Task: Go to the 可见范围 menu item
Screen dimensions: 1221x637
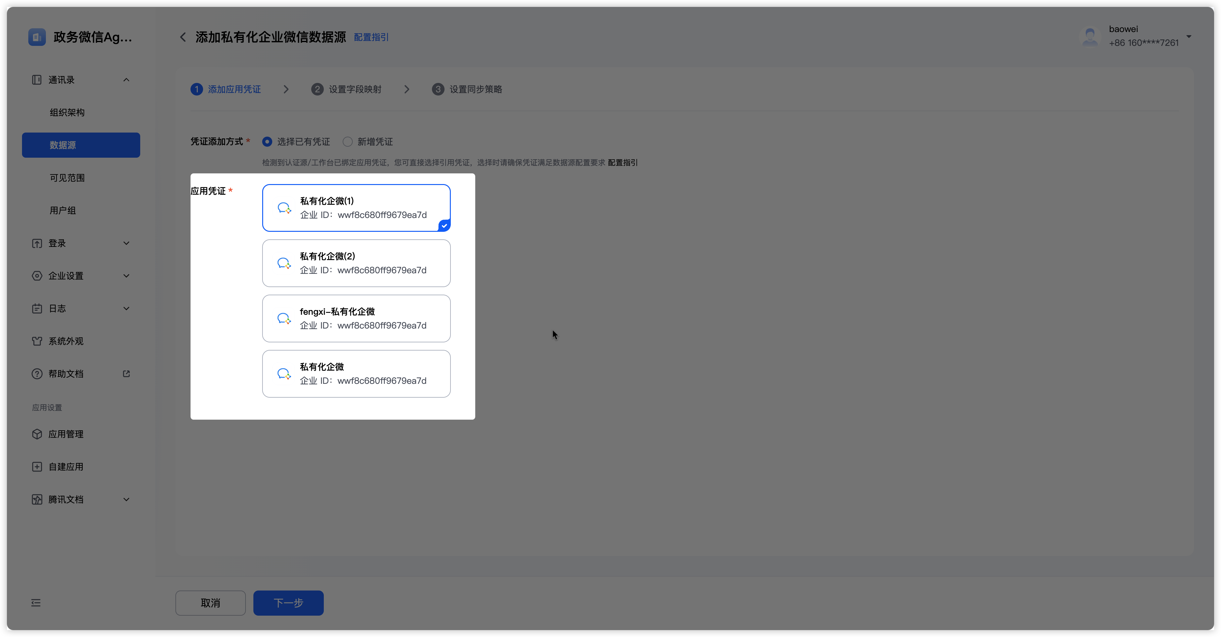Action: click(x=67, y=177)
